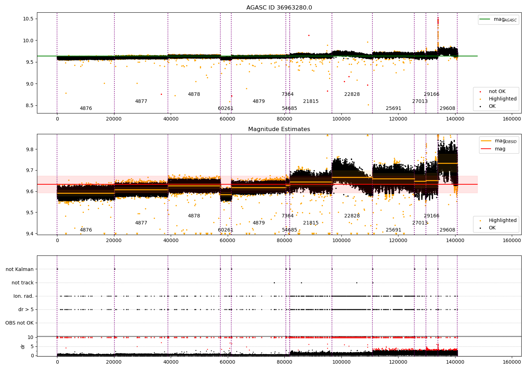The image size is (528, 370).
Task: Click obsid label 4877 in Magnitude Estimates plot
Action: tap(141, 223)
